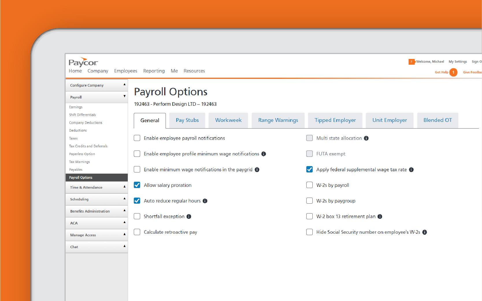Go to Home in the top navigation
482x301 pixels.
point(75,71)
